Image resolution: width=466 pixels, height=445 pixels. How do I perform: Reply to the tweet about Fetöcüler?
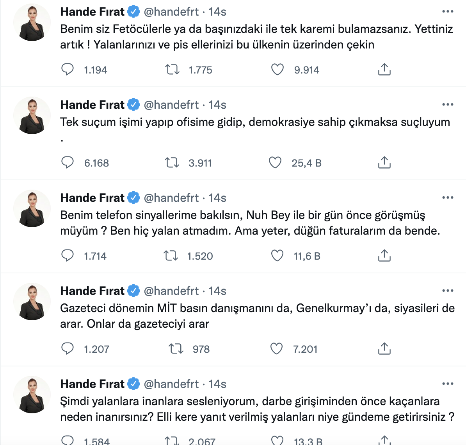coord(68,70)
